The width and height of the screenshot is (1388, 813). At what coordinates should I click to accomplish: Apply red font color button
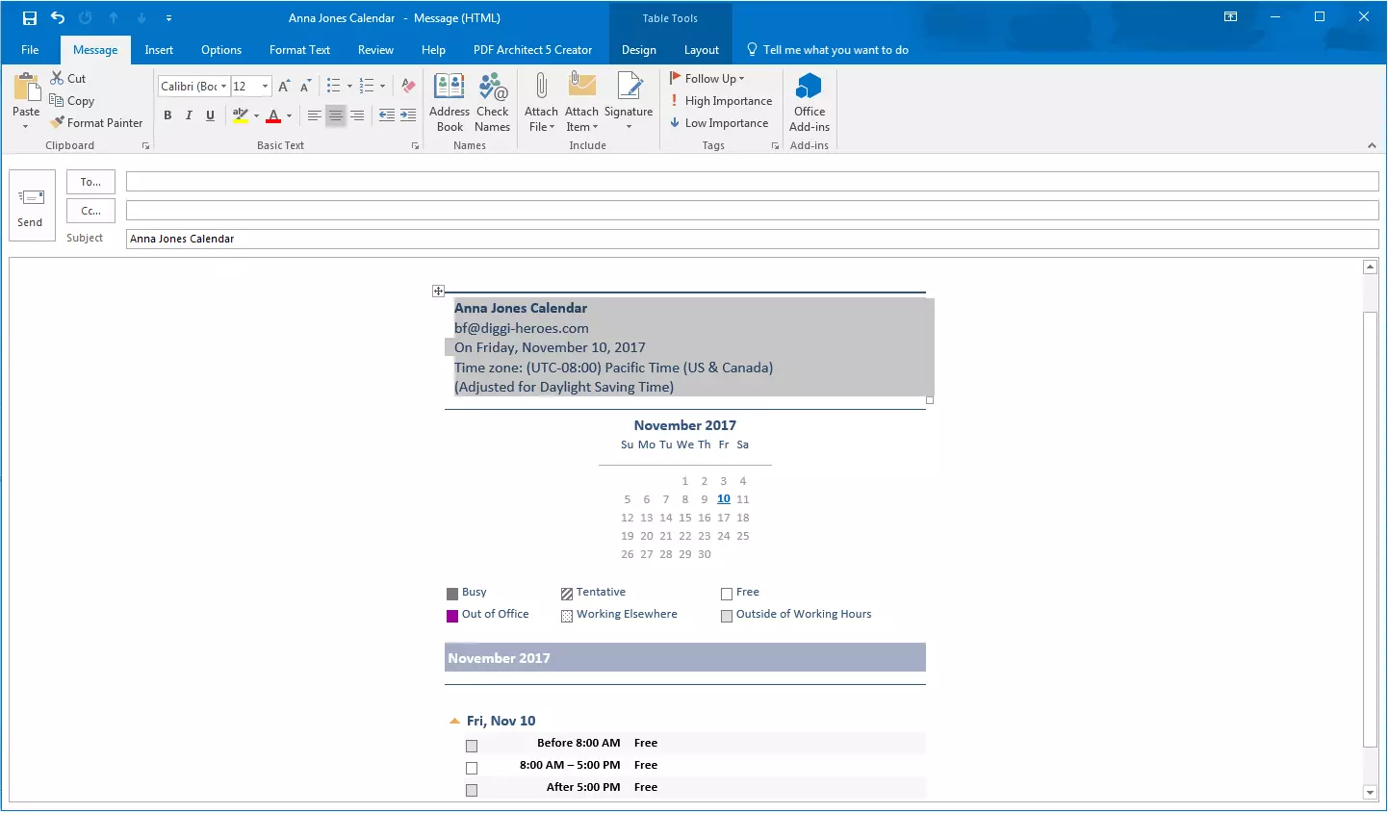click(x=273, y=115)
